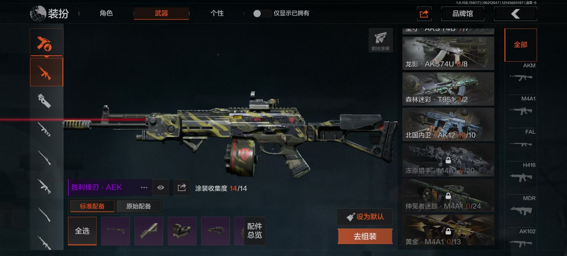Click the share icon in top bar

point(424,14)
